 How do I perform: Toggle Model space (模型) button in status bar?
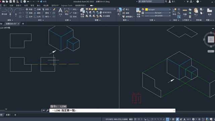tap(131, 119)
